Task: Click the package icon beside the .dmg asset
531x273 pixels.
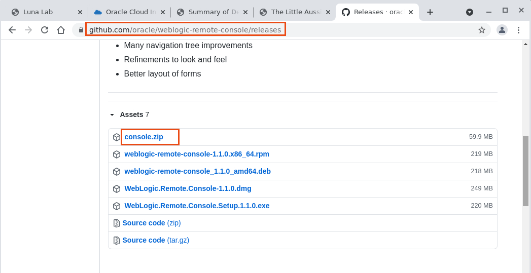Action: pyautogui.click(x=117, y=189)
